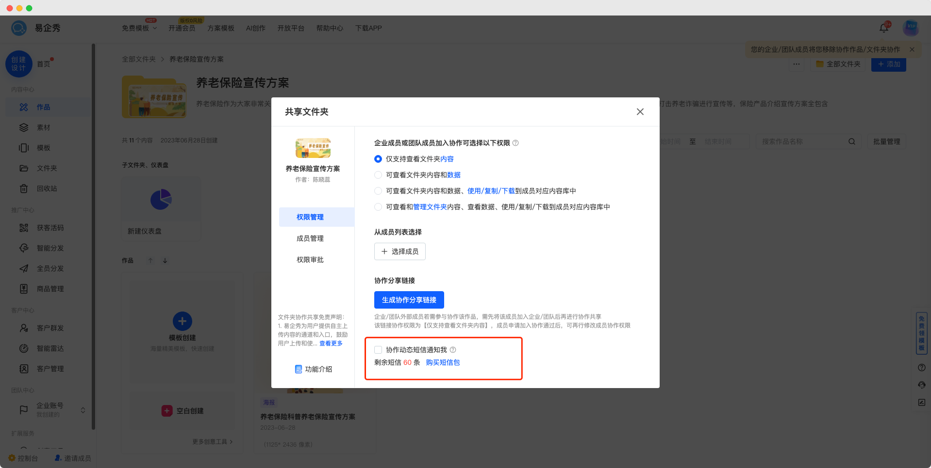Open user VIP avatar in top right
931x468 pixels.
[x=911, y=28]
